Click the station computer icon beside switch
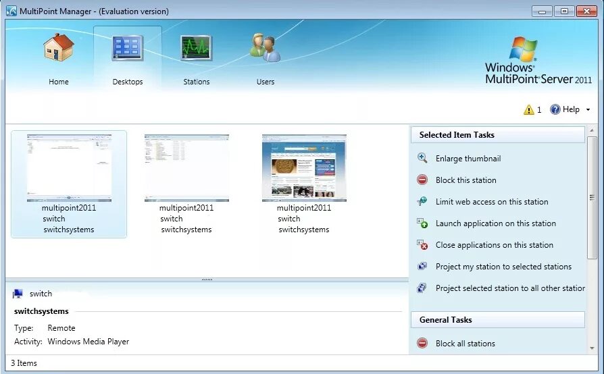 pos(18,294)
